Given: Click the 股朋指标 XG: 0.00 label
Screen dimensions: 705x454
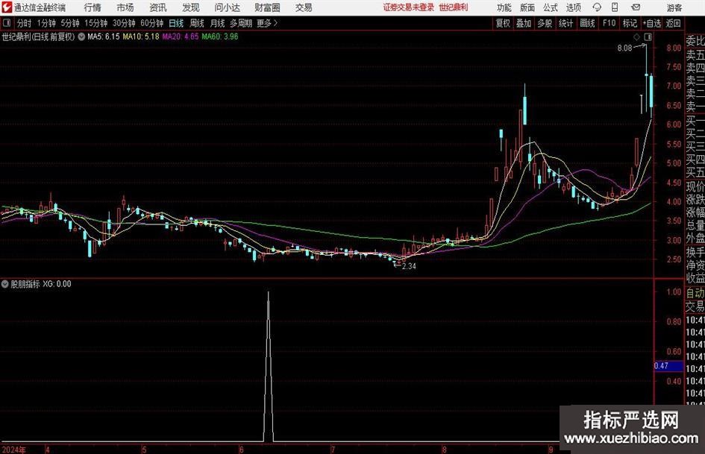Looking at the screenshot, I should click(x=40, y=284).
